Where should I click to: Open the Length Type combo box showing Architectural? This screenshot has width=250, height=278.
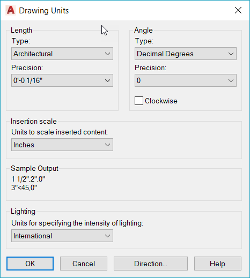point(62,54)
